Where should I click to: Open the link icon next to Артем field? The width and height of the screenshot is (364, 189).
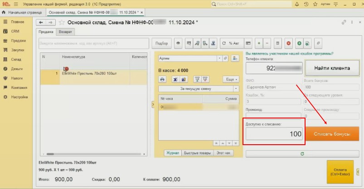(225, 58)
